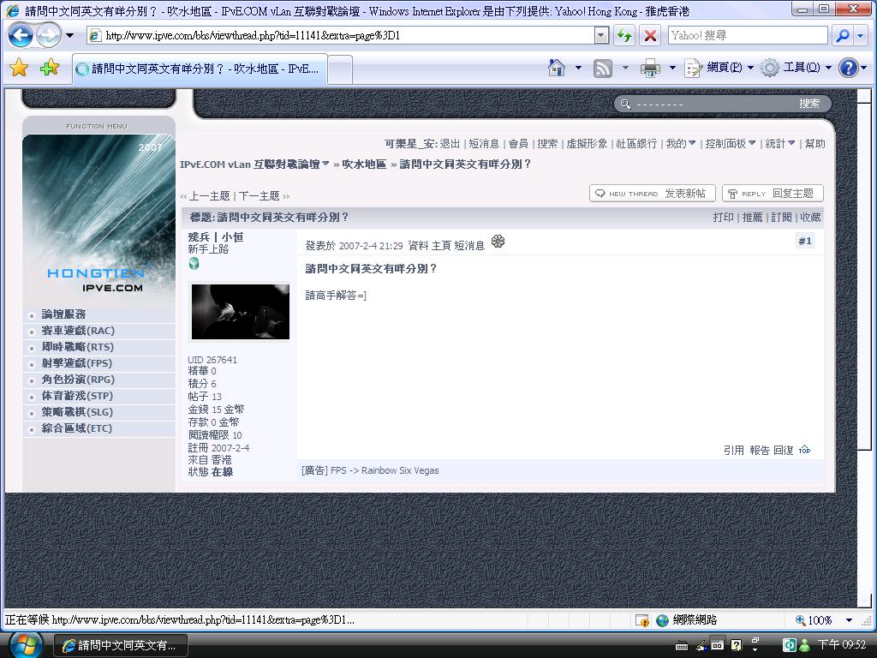Click the address bar URL field

coord(341,36)
